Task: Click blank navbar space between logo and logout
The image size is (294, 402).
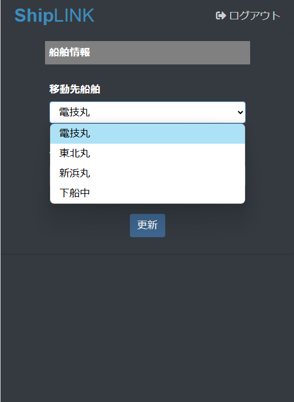Action: [155, 16]
